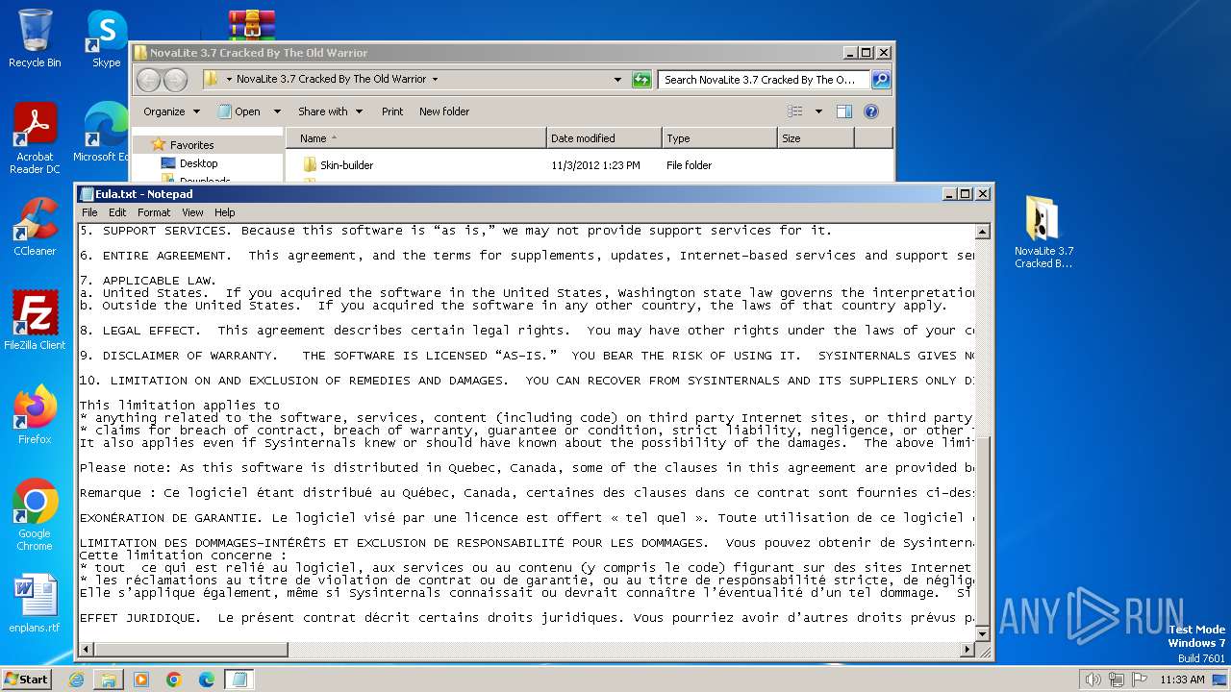
Task: Launch FileZilla Client desktop shortcut
Action: click(35, 321)
